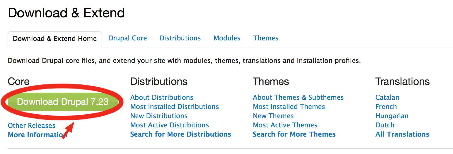The height and width of the screenshot is (154, 453).
Task: Open the Hungarian translation link
Action: 392,116
